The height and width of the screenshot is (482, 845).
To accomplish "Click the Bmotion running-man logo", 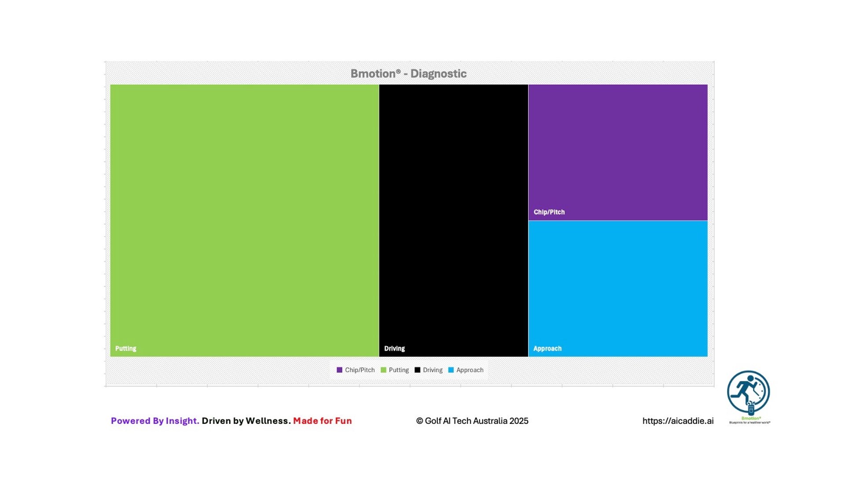I will coord(748,392).
